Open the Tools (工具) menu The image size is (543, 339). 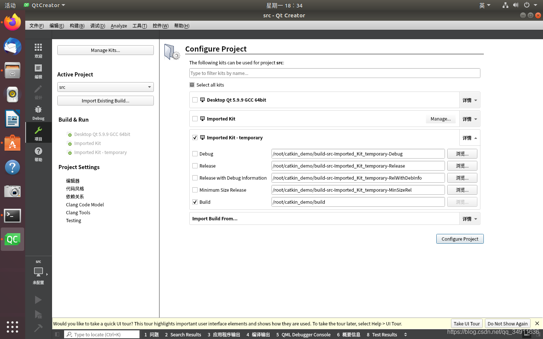(x=140, y=26)
